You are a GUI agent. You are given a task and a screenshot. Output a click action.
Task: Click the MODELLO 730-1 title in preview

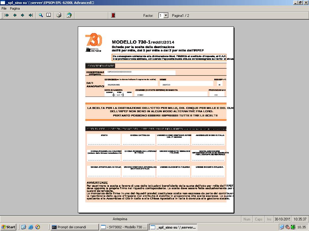click(x=131, y=42)
